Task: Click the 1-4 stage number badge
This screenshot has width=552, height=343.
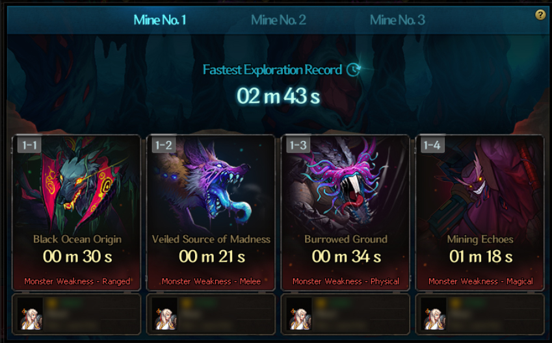Action: (432, 145)
